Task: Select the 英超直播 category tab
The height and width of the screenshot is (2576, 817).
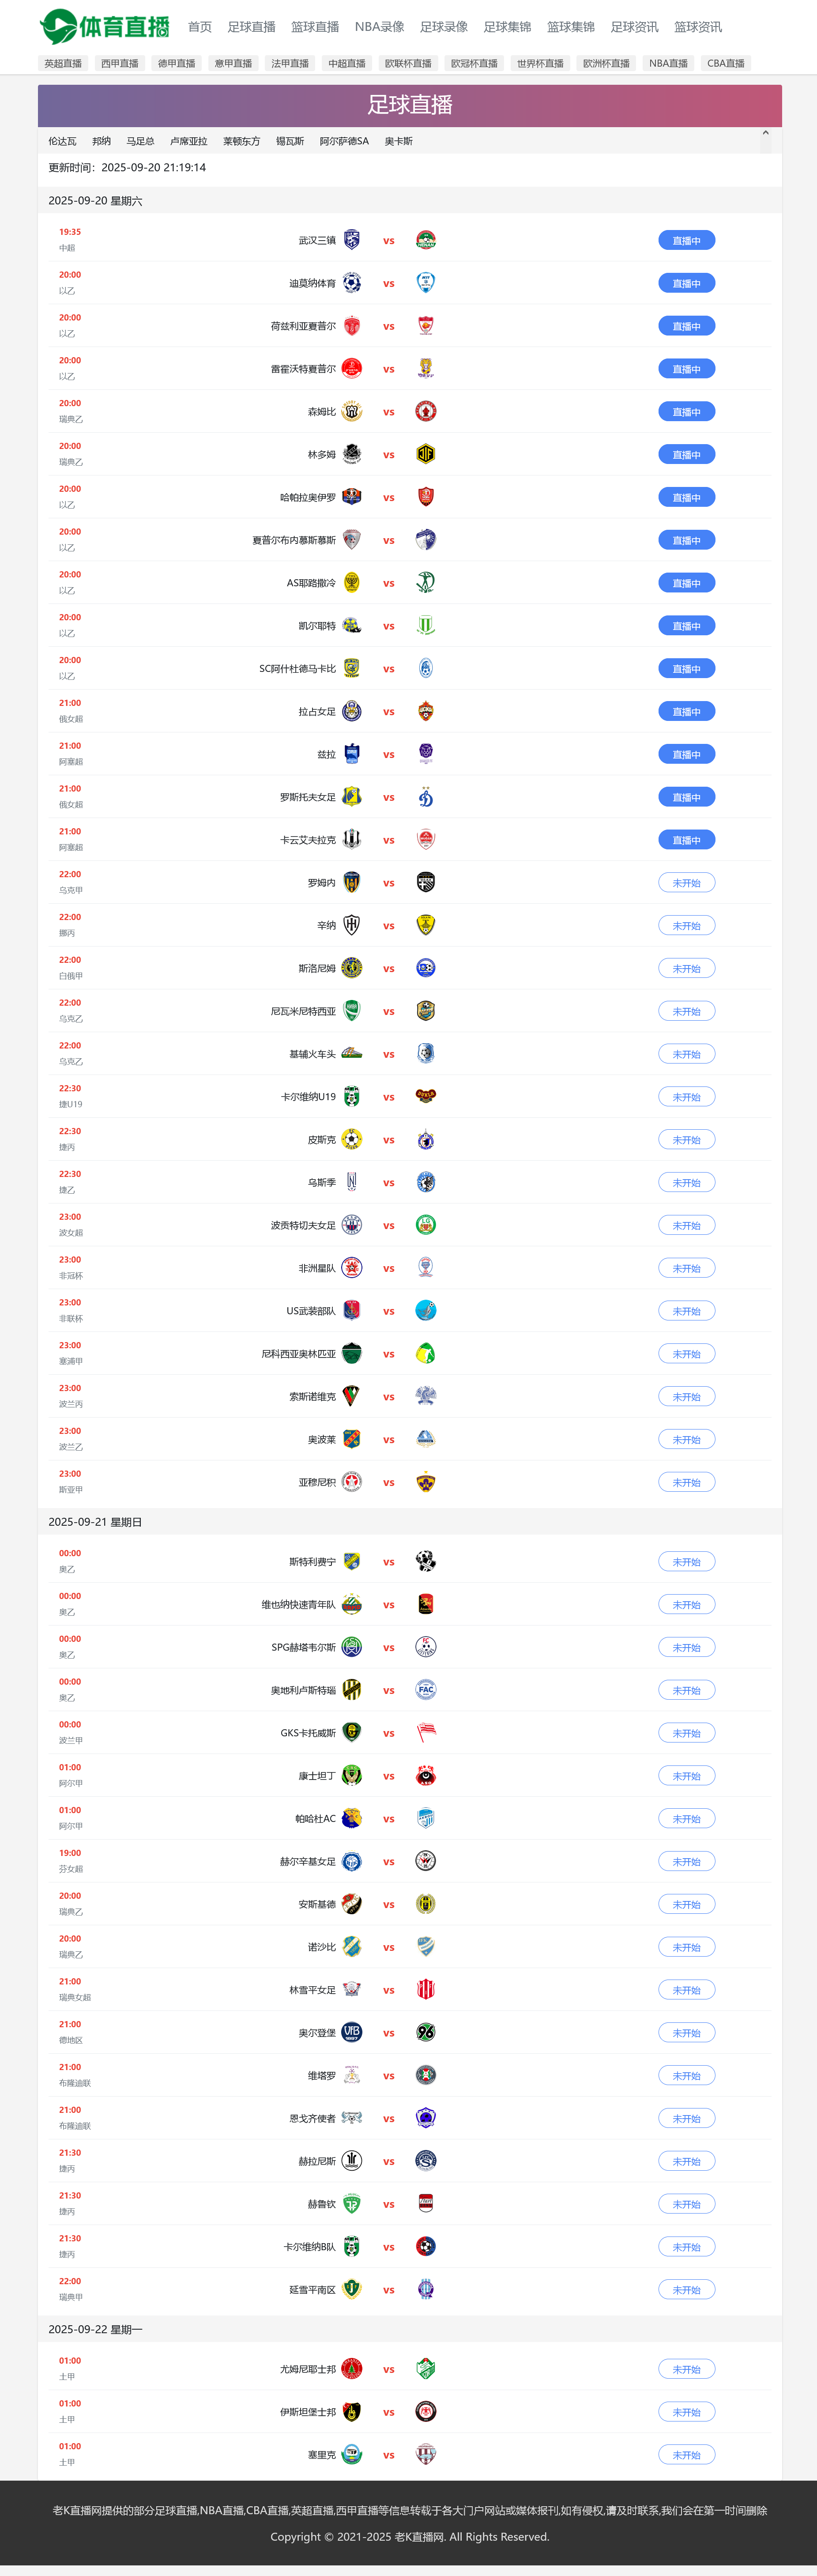Action: [63, 63]
